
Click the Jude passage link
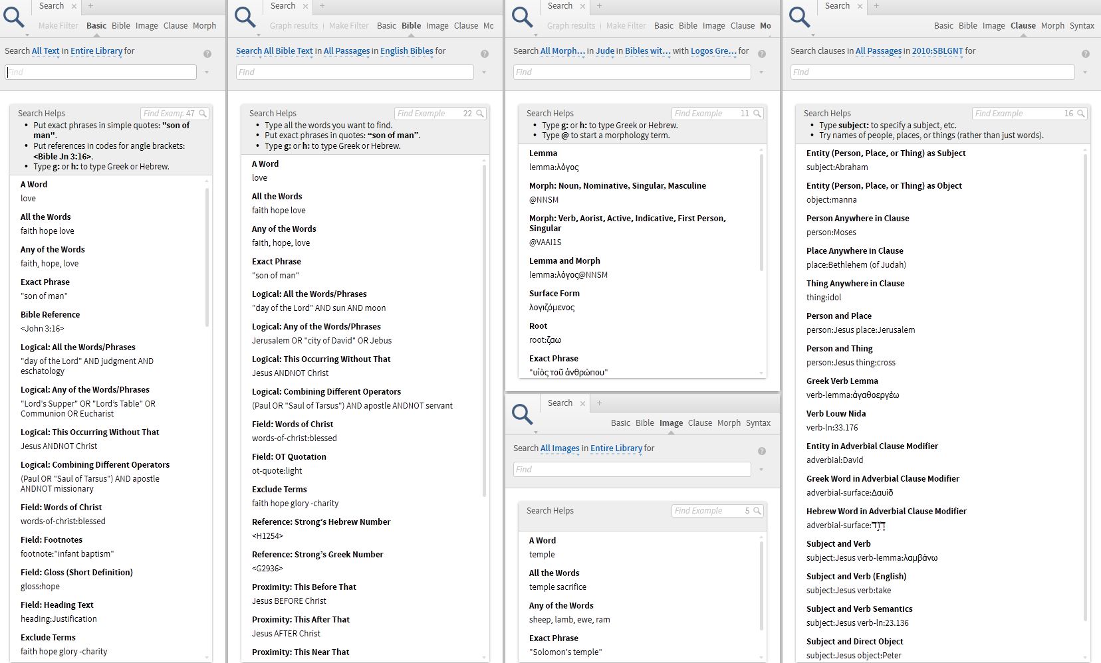(x=605, y=51)
